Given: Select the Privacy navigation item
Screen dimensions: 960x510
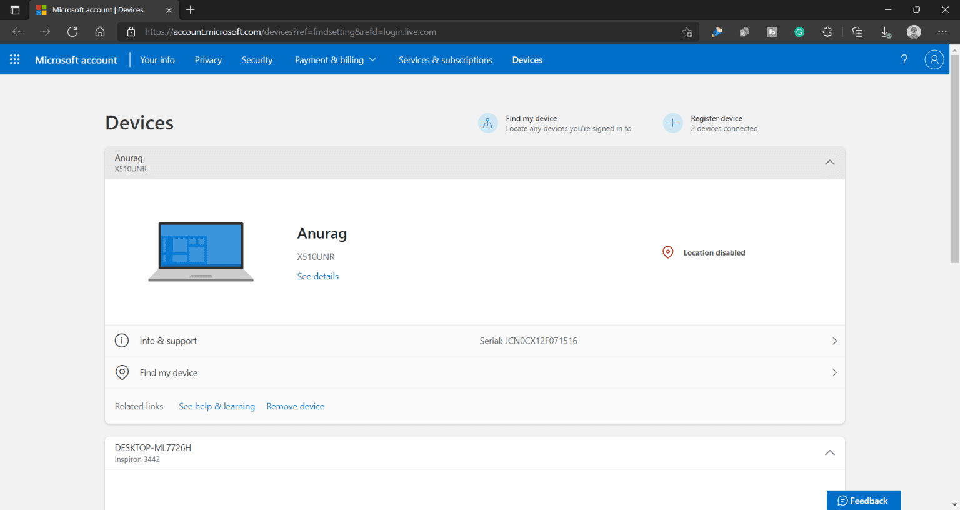Looking at the screenshot, I should pos(208,59).
